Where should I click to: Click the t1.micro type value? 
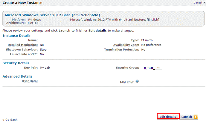(147, 40)
